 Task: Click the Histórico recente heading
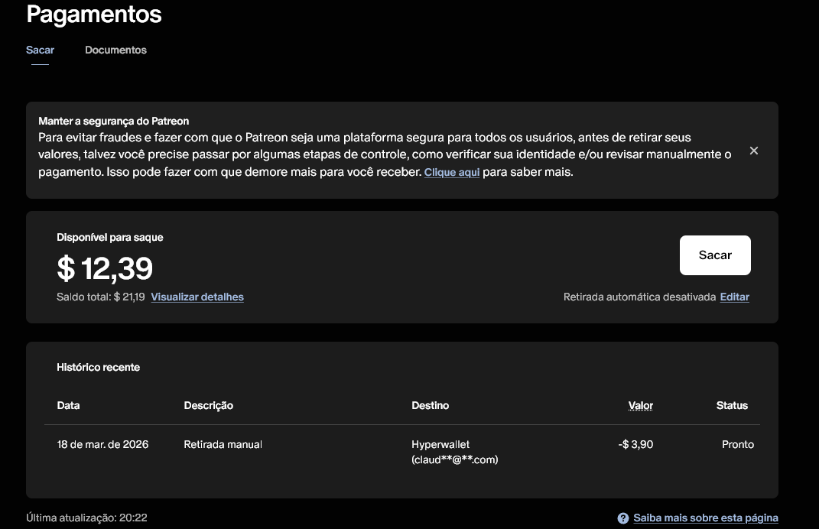coord(98,367)
